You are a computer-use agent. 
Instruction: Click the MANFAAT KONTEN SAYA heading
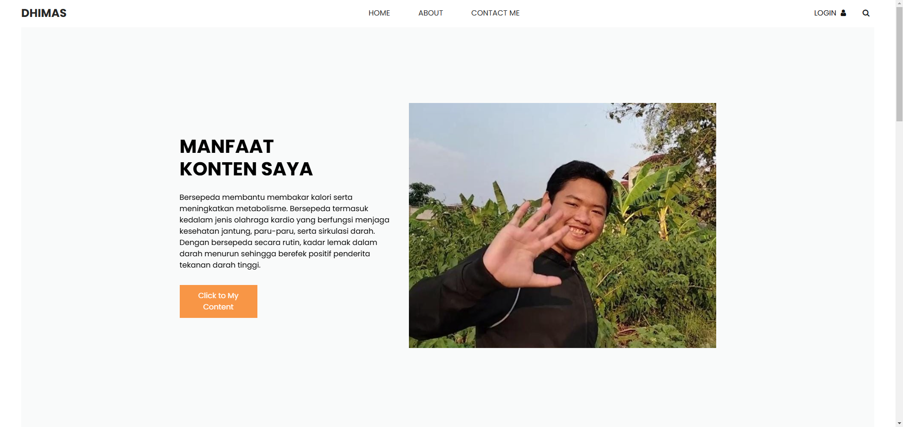click(x=246, y=158)
